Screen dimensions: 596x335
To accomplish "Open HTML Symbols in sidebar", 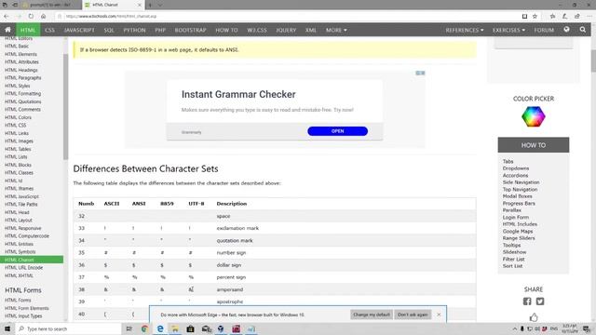I will (20, 251).
